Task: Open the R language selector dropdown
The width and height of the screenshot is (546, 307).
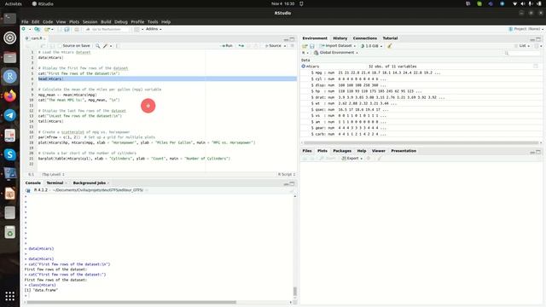Action: [x=305, y=53]
